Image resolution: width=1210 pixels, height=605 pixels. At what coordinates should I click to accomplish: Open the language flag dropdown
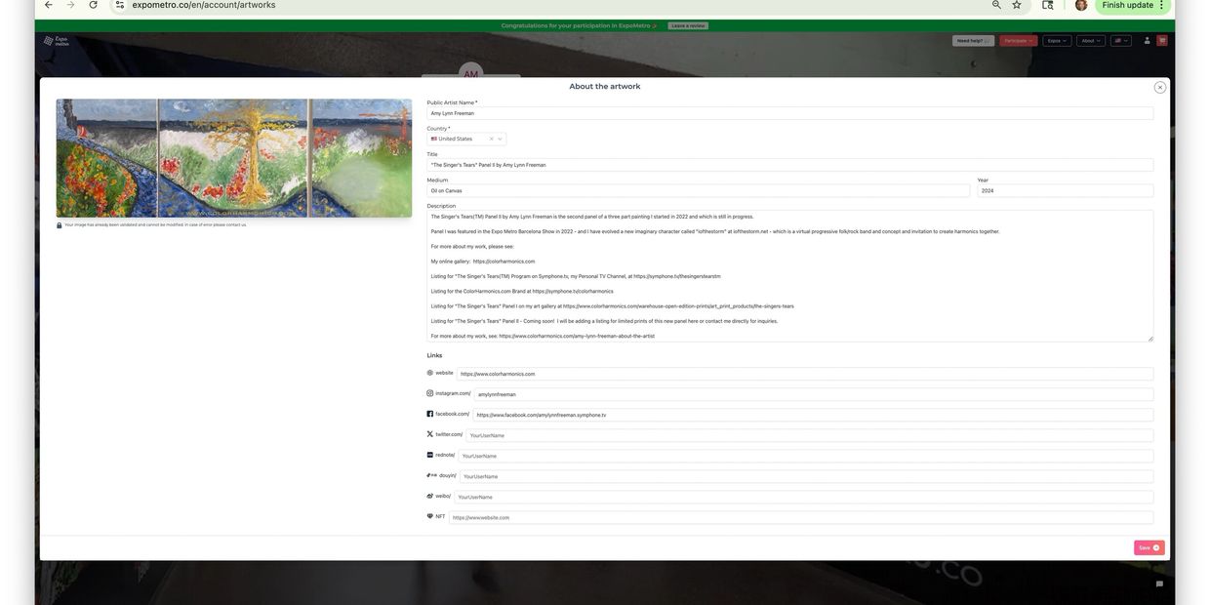1120,41
